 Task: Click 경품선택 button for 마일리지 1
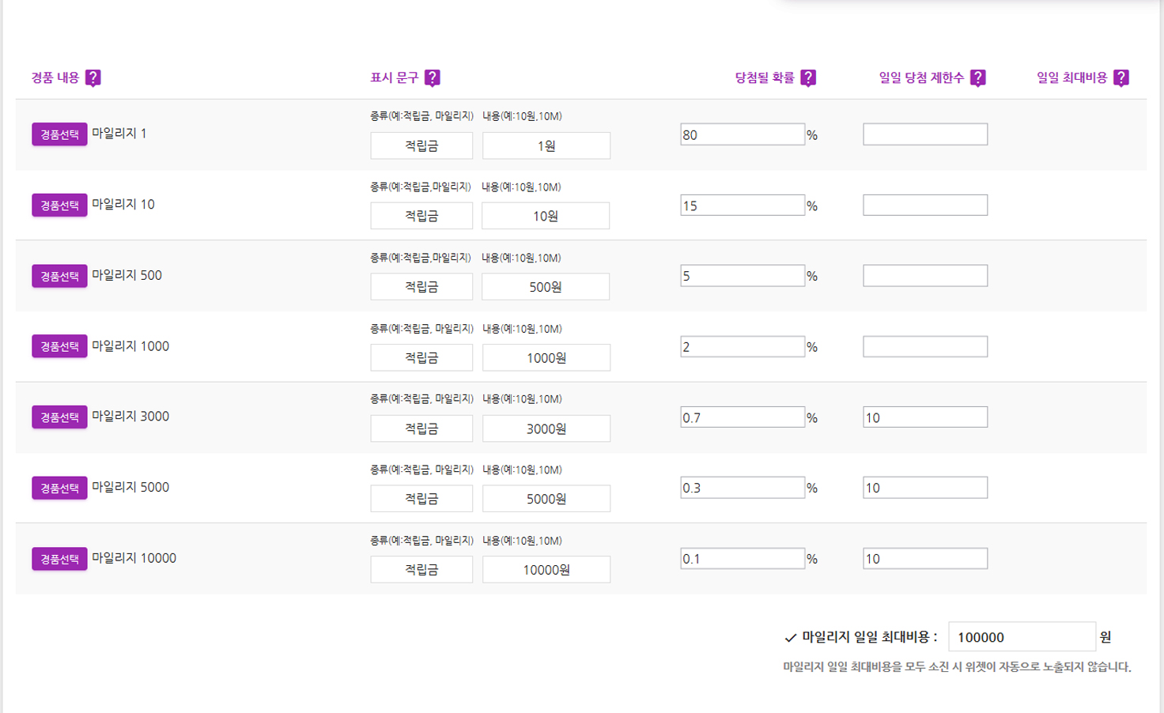tap(59, 134)
